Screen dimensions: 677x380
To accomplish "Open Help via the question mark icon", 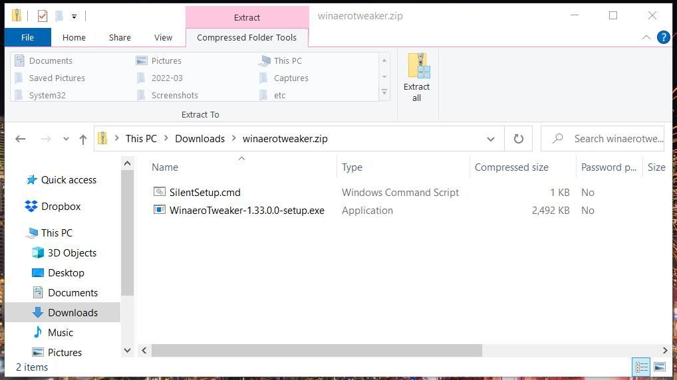I will point(663,37).
